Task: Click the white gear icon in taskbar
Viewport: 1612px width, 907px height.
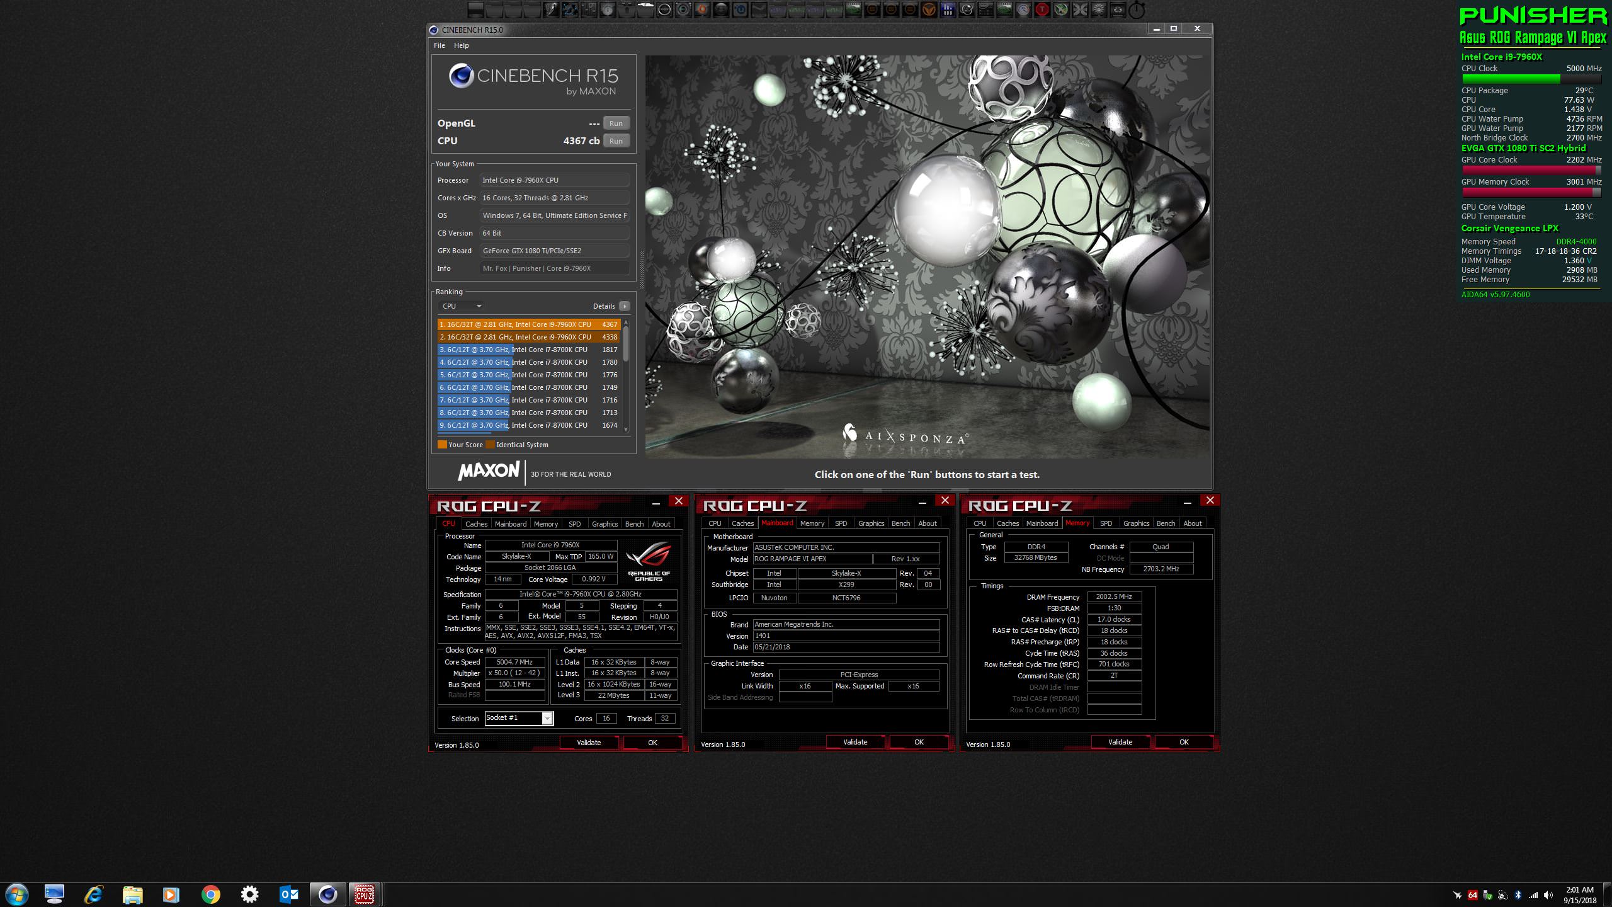Action: point(249,894)
